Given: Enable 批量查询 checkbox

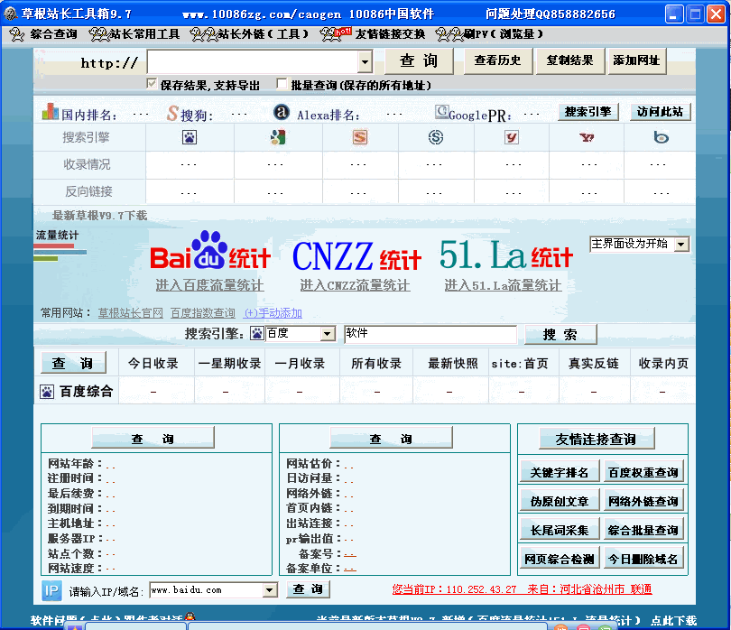Looking at the screenshot, I should point(281,84).
